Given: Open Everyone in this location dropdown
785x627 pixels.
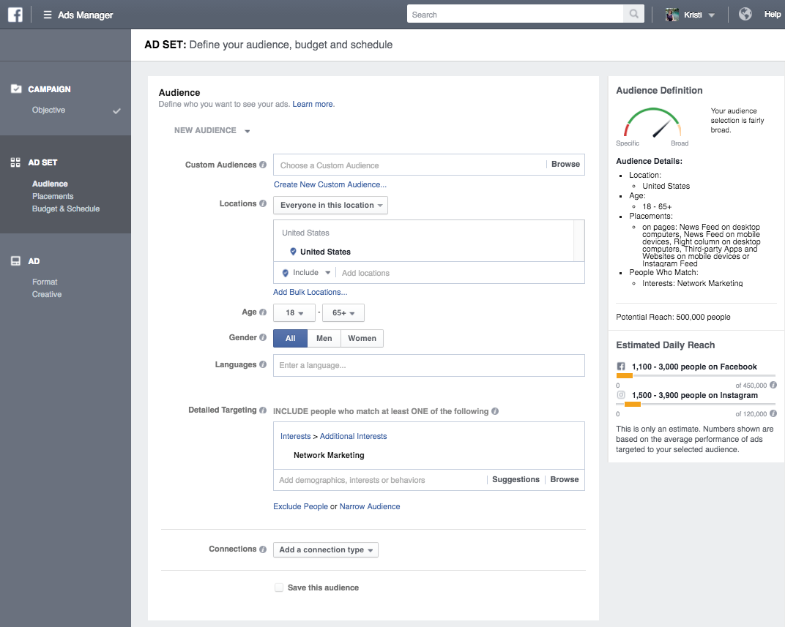Looking at the screenshot, I should tap(330, 205).
